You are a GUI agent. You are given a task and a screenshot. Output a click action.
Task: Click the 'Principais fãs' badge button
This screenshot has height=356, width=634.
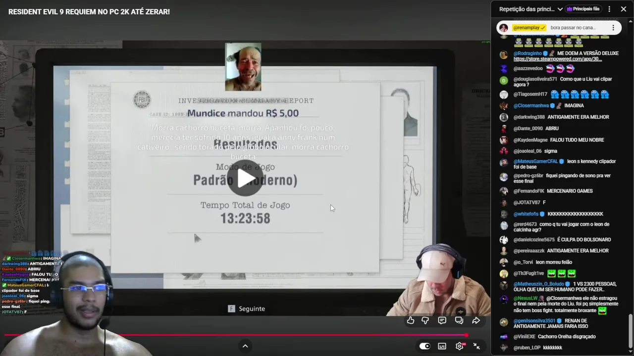pyautogui.click(x=583, y=9)
